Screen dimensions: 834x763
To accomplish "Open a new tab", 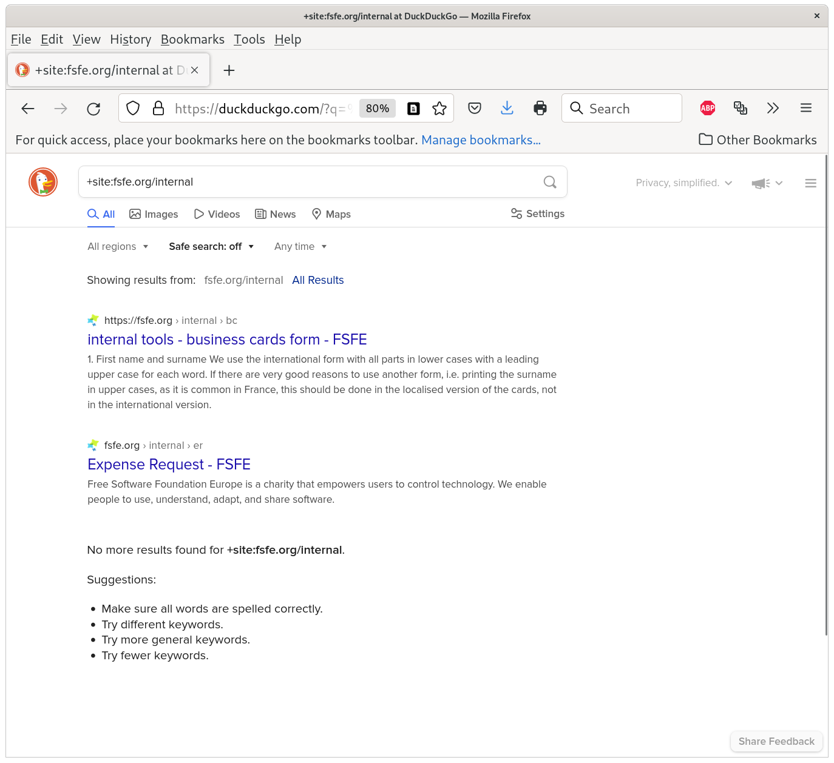I will click(229, 70).
